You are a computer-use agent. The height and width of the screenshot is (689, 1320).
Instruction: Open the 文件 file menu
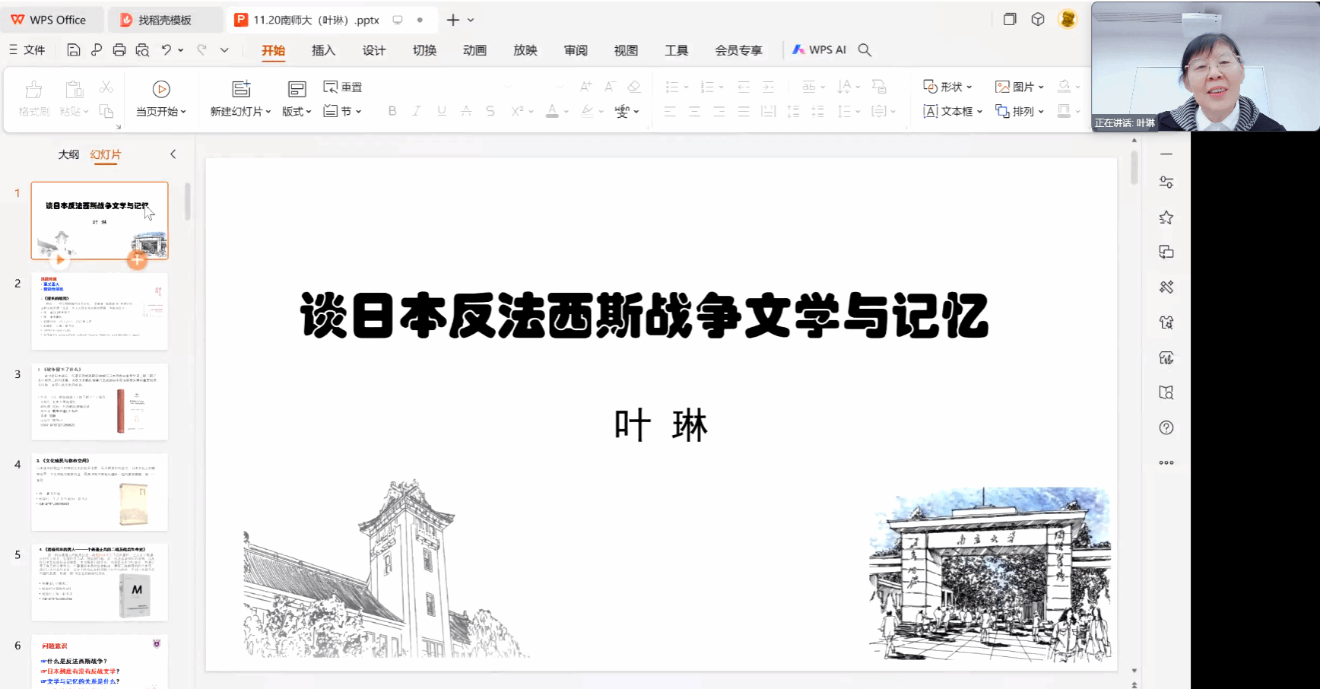click(x=27, y=50)
